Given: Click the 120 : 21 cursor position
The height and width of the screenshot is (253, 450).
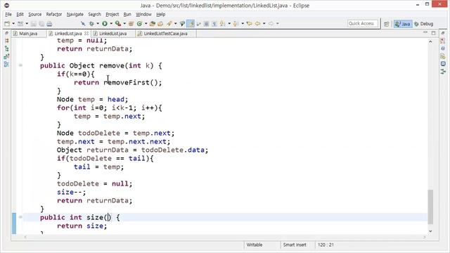Looking at the screenshot, I should [326, 245].
